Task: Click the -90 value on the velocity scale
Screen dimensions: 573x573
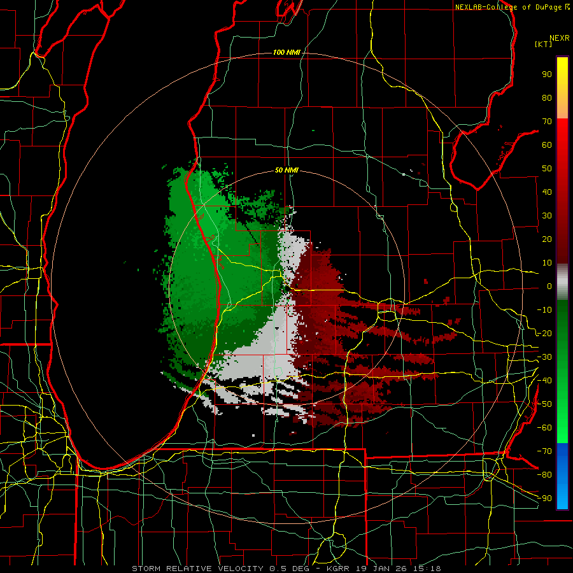Action: [x=544, y=499]
